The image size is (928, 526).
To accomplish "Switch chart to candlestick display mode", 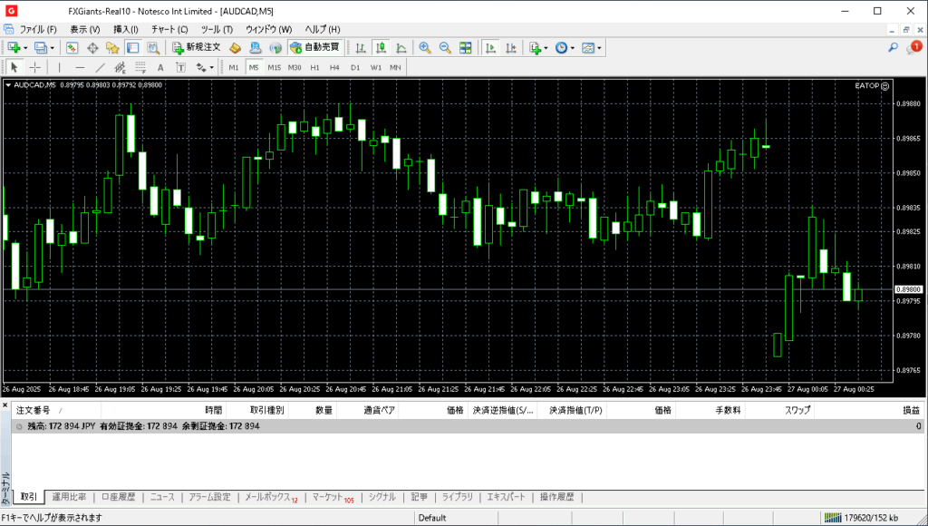I will pos(381,47).
